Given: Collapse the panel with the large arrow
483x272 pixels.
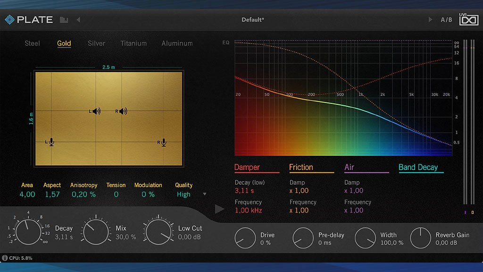Looking at the screenshot, I should [x=219, y=209].
